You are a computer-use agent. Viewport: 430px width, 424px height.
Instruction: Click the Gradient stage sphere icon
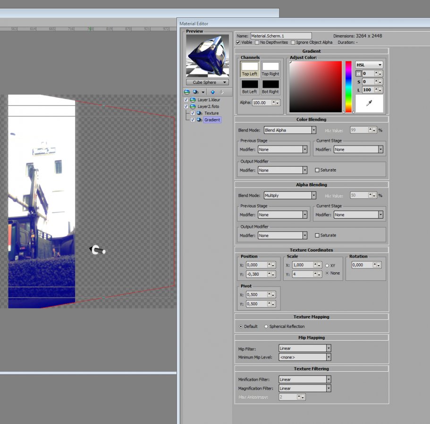click(x=199, y=120)
